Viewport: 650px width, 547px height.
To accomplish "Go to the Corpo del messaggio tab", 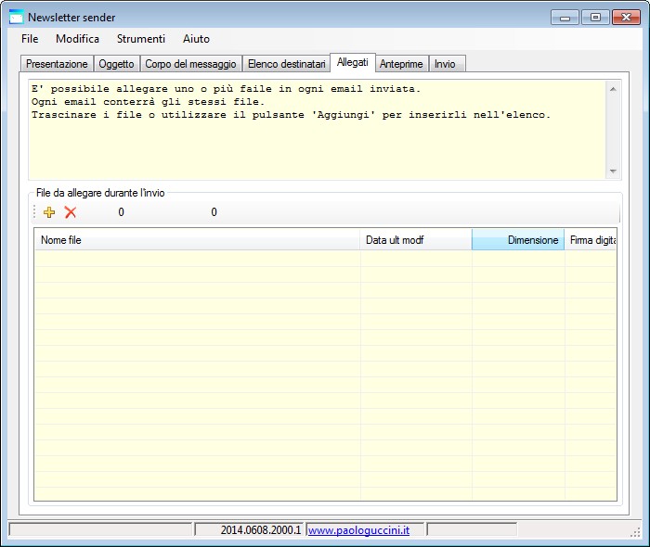I will coord(190,64).
